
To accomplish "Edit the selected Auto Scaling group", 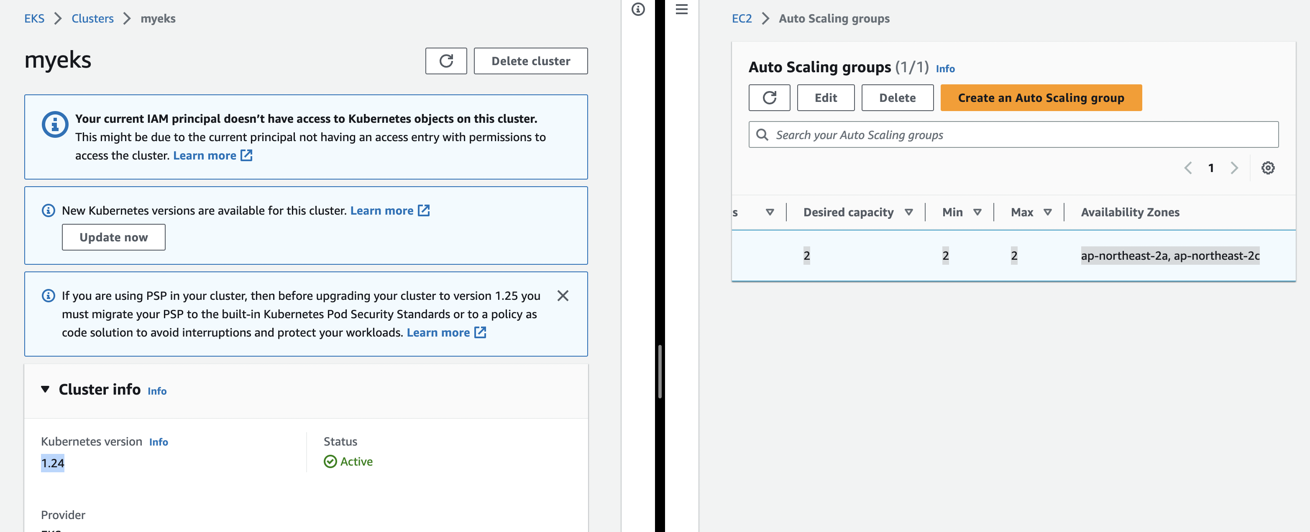I will (x=826, y=97).
